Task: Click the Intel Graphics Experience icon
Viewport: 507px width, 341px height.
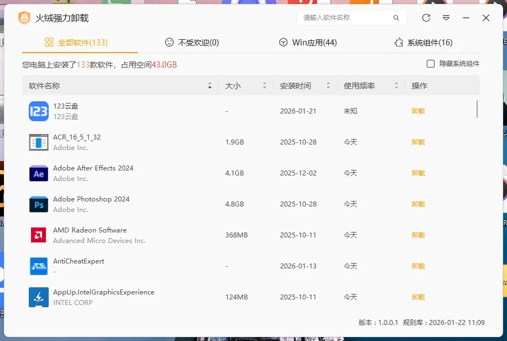Action: click(x=39, y=297)
